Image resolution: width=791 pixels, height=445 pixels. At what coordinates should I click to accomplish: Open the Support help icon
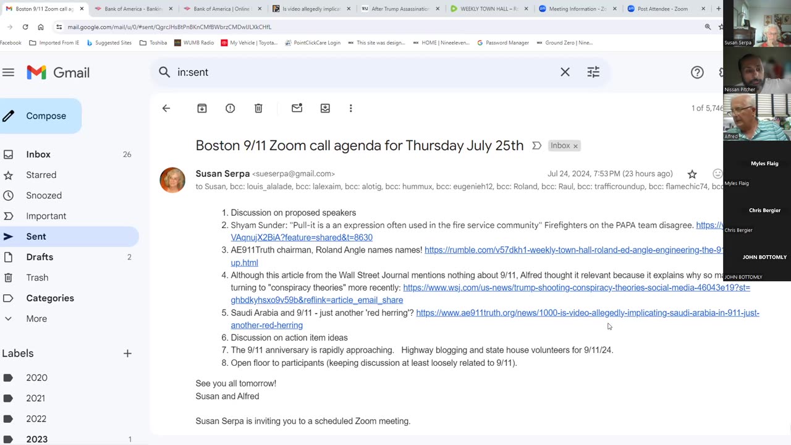click(x=697, y=72)
